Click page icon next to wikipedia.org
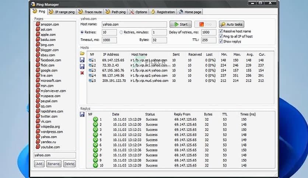Viewport: 308px width, 178px height. (38, 127)
